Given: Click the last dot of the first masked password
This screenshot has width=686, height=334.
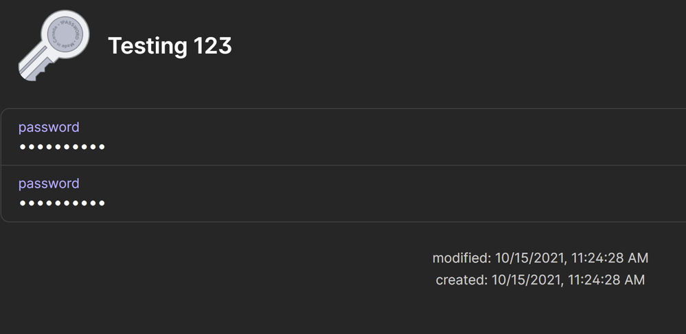Looking at the screenshot, I should click(102, 147).
